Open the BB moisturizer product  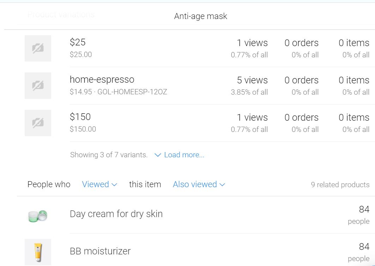100,251
